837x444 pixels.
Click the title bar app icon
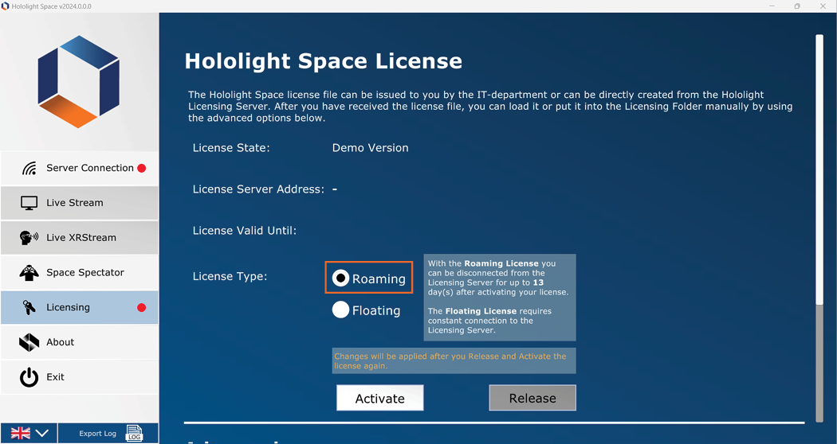click(6, 6)
